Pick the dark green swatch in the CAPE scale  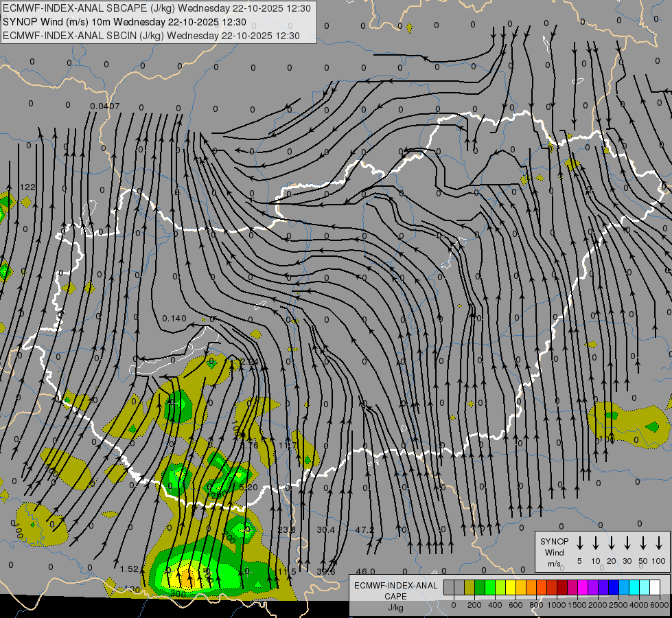coord(480,587)
